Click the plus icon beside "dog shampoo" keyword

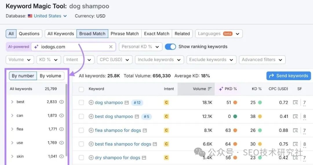click(91, 103)
